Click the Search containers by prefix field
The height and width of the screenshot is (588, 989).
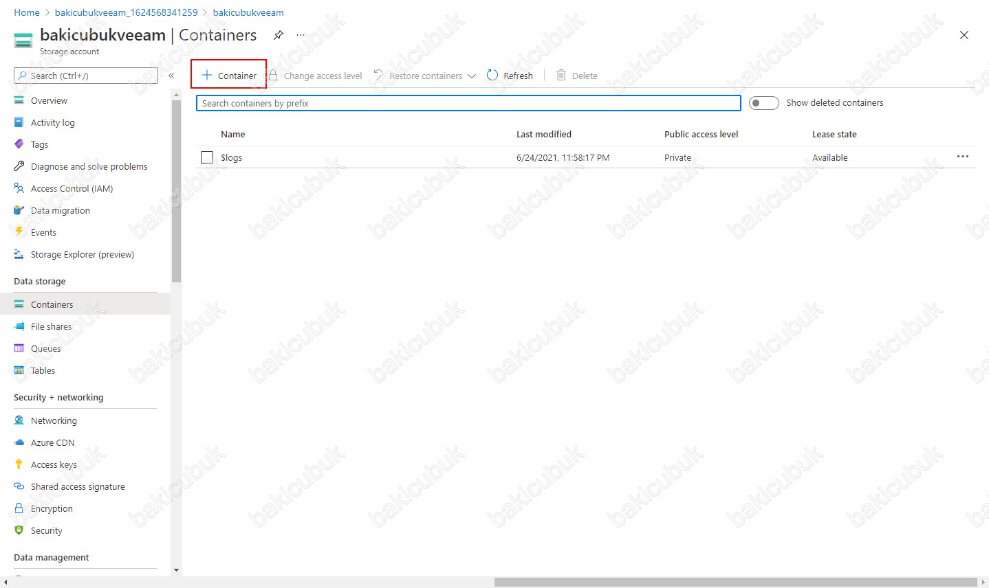pyautogui.click(x=468, y=103)
